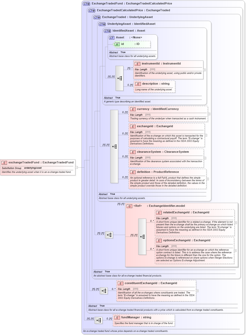Click the fundManager : string label
This screenshot has height=335, width=246.
[x=136, y=318]
